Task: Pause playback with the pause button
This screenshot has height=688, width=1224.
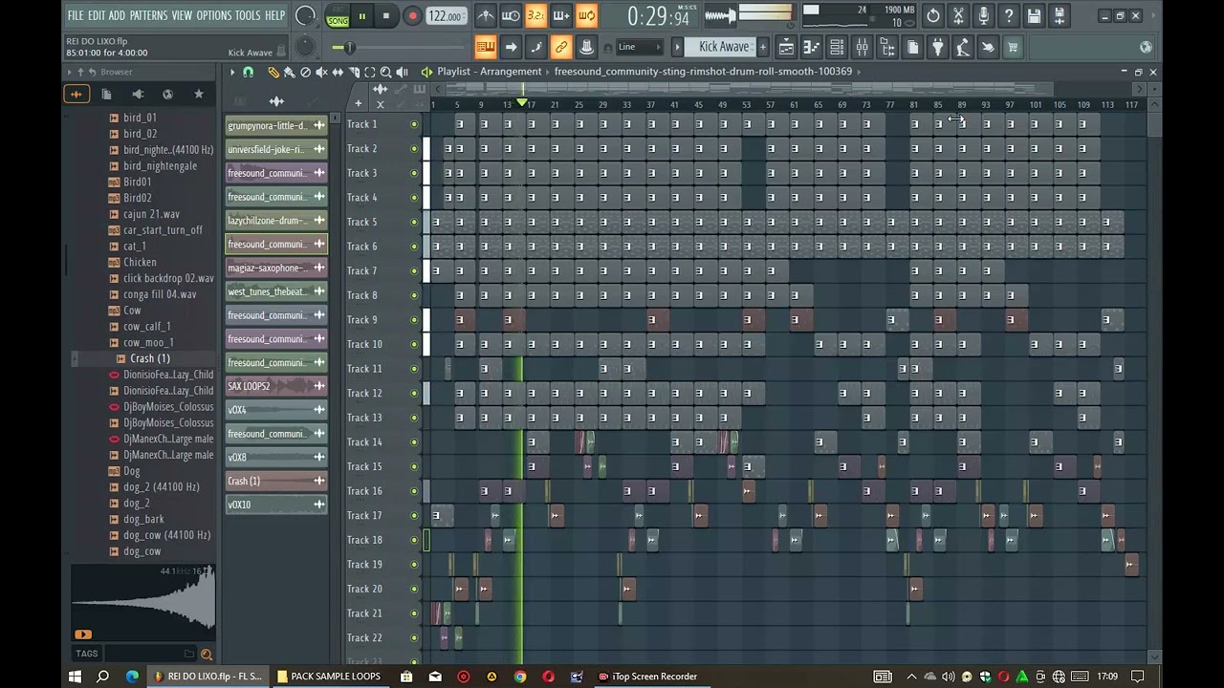Action: [x=362, y=15]
